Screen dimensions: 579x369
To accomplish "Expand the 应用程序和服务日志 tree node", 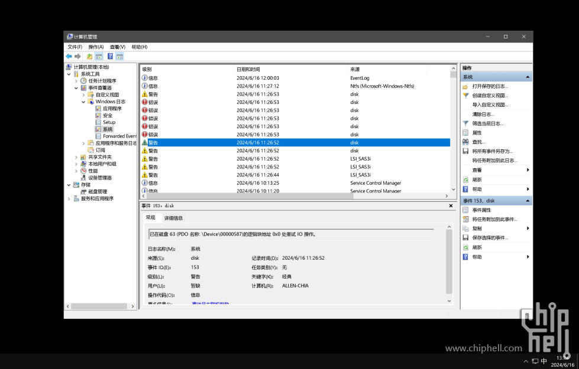I will (83, 143).
